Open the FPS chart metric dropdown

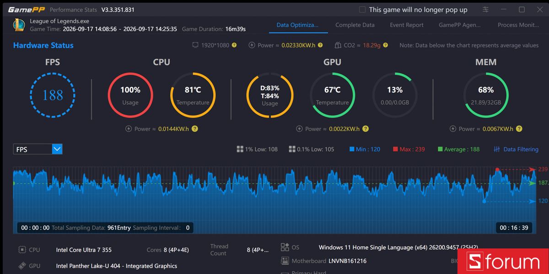point(38,149)
